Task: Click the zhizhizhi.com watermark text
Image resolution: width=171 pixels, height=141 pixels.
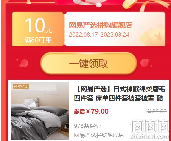Action: tap(149, 136)
